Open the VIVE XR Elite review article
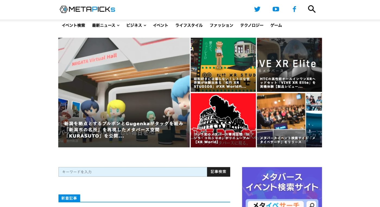This screenshot has width=380, height=207. pyautogui.click(x=289, y=65)
